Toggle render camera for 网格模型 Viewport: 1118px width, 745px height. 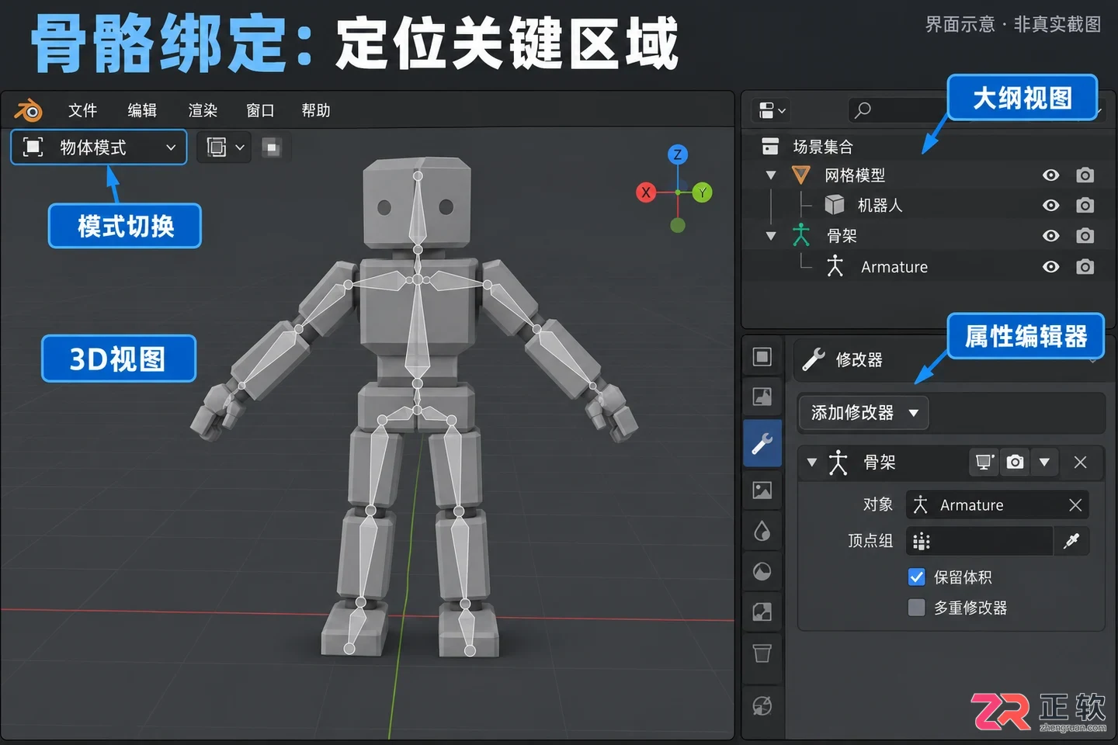click(x=1085, y=175)
